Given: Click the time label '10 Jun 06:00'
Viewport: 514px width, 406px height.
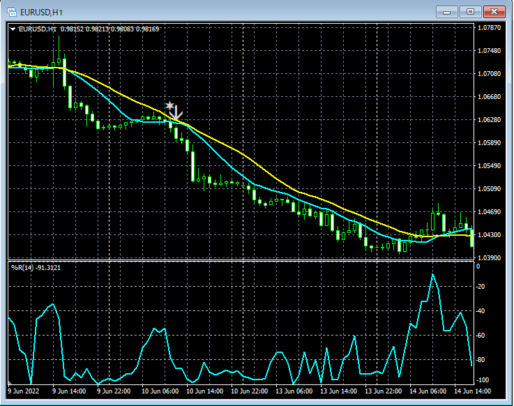Looking at the screenshot, I should [160, 391].
